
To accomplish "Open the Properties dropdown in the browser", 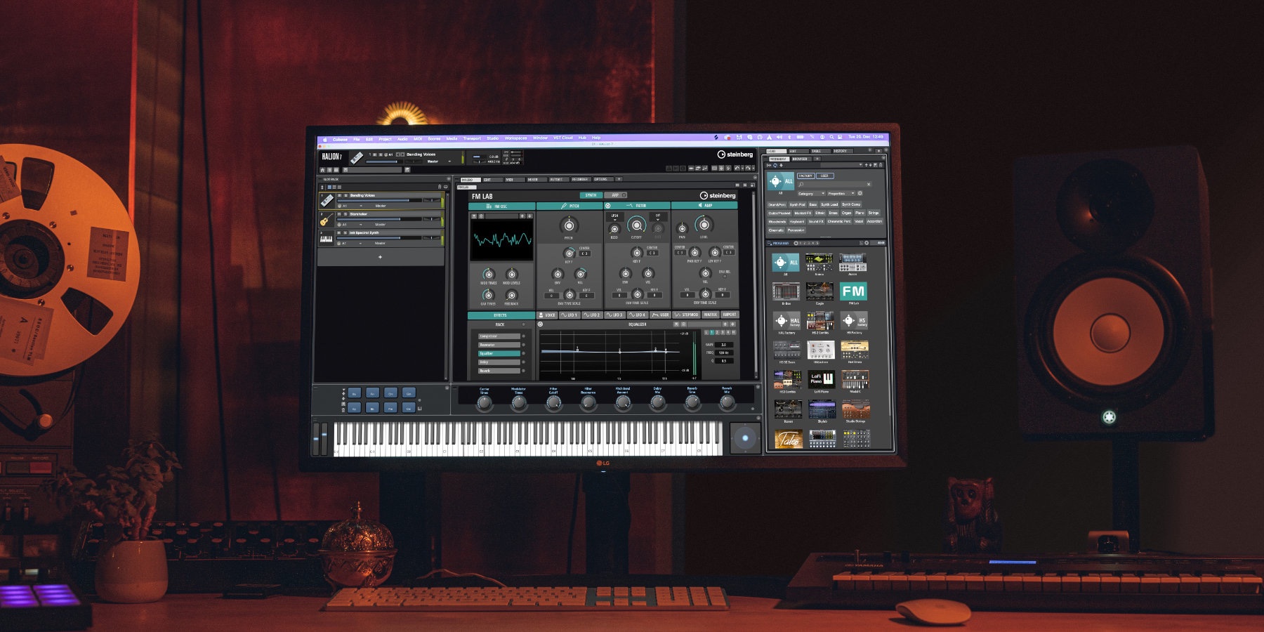I will coord(840,193).
